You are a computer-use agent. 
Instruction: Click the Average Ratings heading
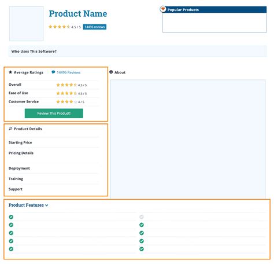(x=28, y=72)
